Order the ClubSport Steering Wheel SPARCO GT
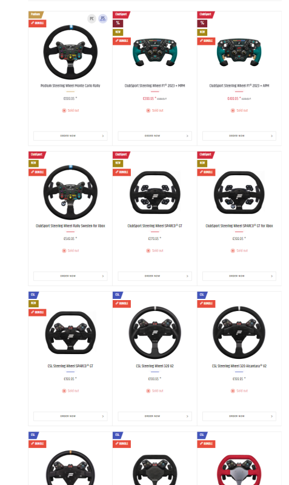This screenshot has width=289, height=485. click(155, 276)
